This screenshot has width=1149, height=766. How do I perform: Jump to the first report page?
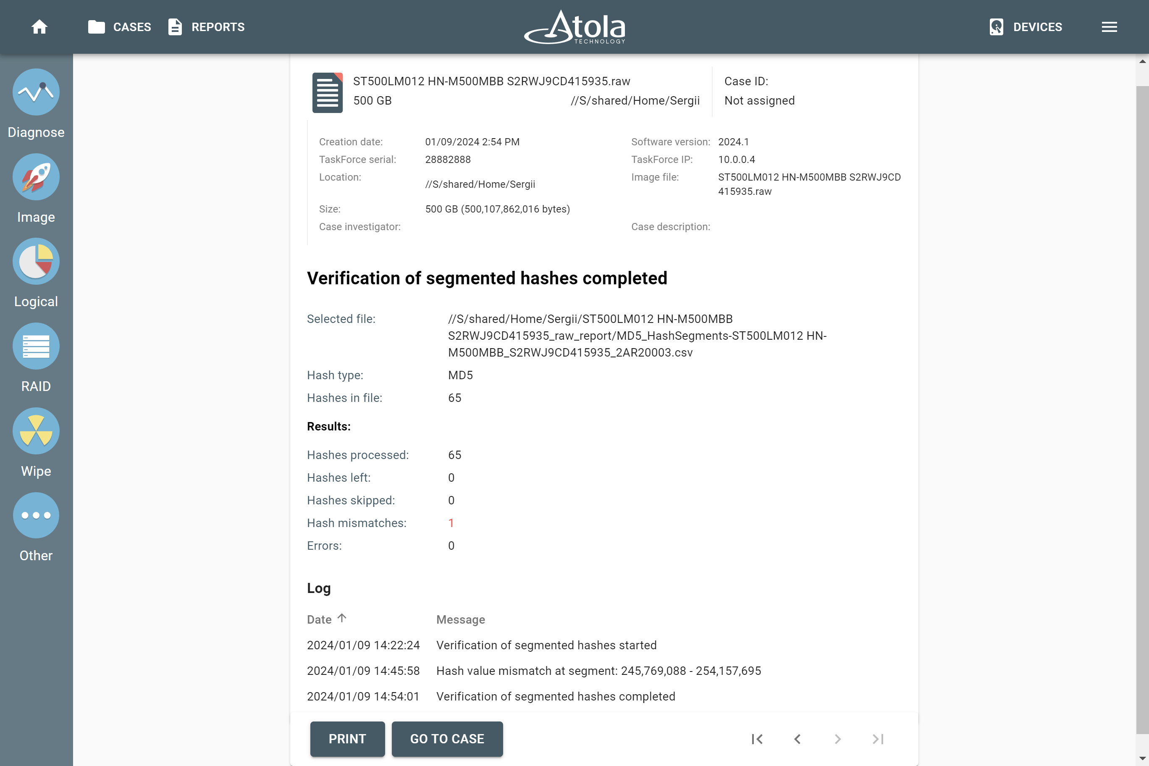(x=757, y=739)
